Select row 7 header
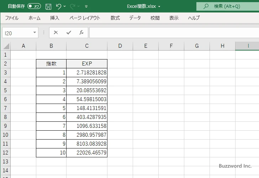The height and width of the screenshot is (178, 259). (x=5, y=108)
